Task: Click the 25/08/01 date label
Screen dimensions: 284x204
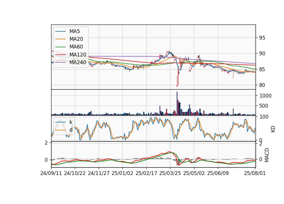Action: [255, 173]
